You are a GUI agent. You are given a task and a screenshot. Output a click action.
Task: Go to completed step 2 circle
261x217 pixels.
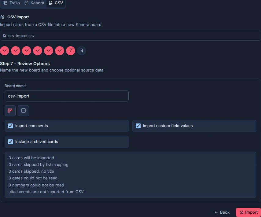click(16, 50)
